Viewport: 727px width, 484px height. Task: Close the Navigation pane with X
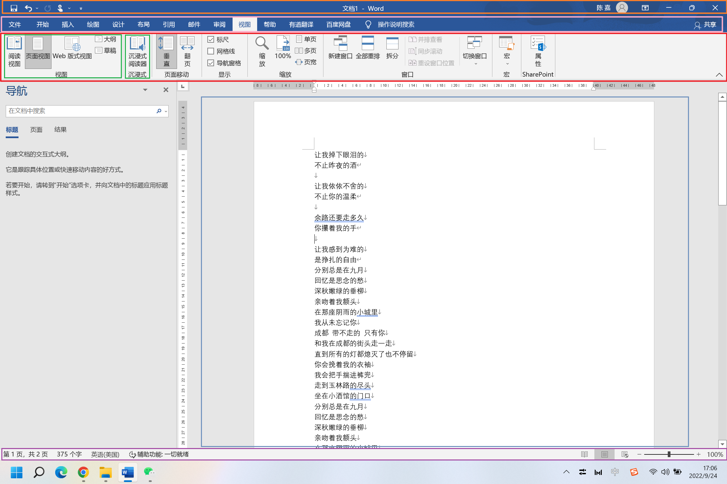(166, 90)
